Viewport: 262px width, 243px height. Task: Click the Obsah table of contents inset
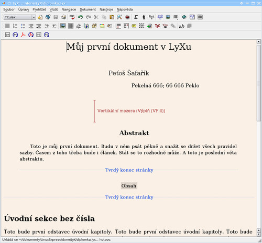[x=129, y=185]
